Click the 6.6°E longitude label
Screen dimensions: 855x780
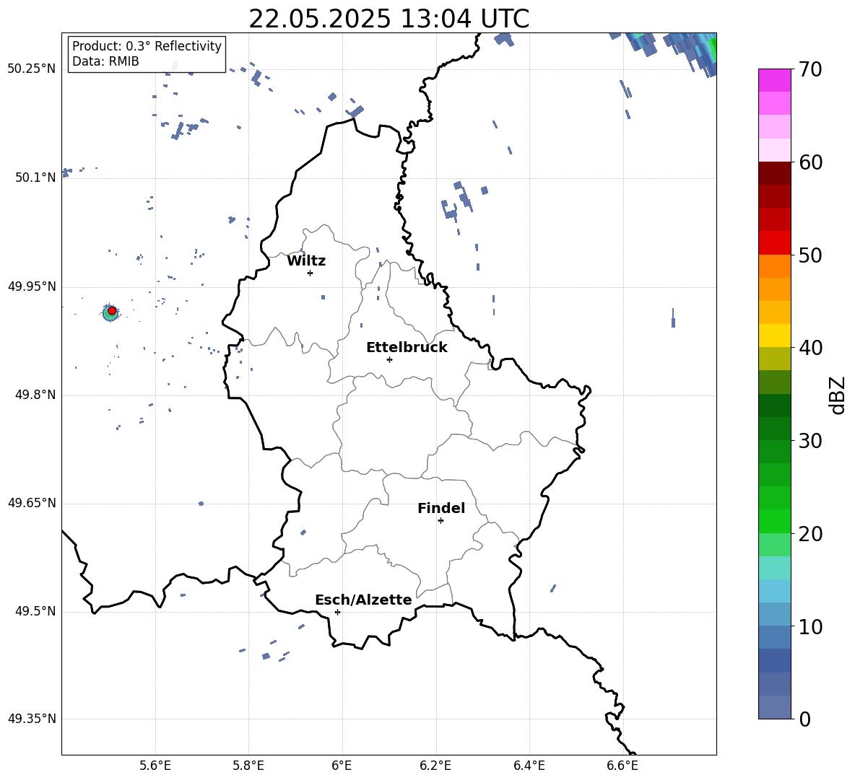pyautogui.click(x=622, y=766)
